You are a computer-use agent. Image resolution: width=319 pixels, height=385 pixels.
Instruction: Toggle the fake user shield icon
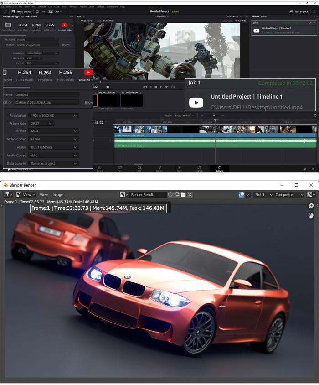coord(170,195)
